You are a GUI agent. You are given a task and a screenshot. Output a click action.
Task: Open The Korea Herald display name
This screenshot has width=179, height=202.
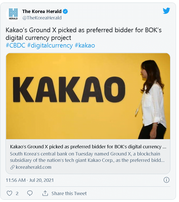[x=42, y=12]
